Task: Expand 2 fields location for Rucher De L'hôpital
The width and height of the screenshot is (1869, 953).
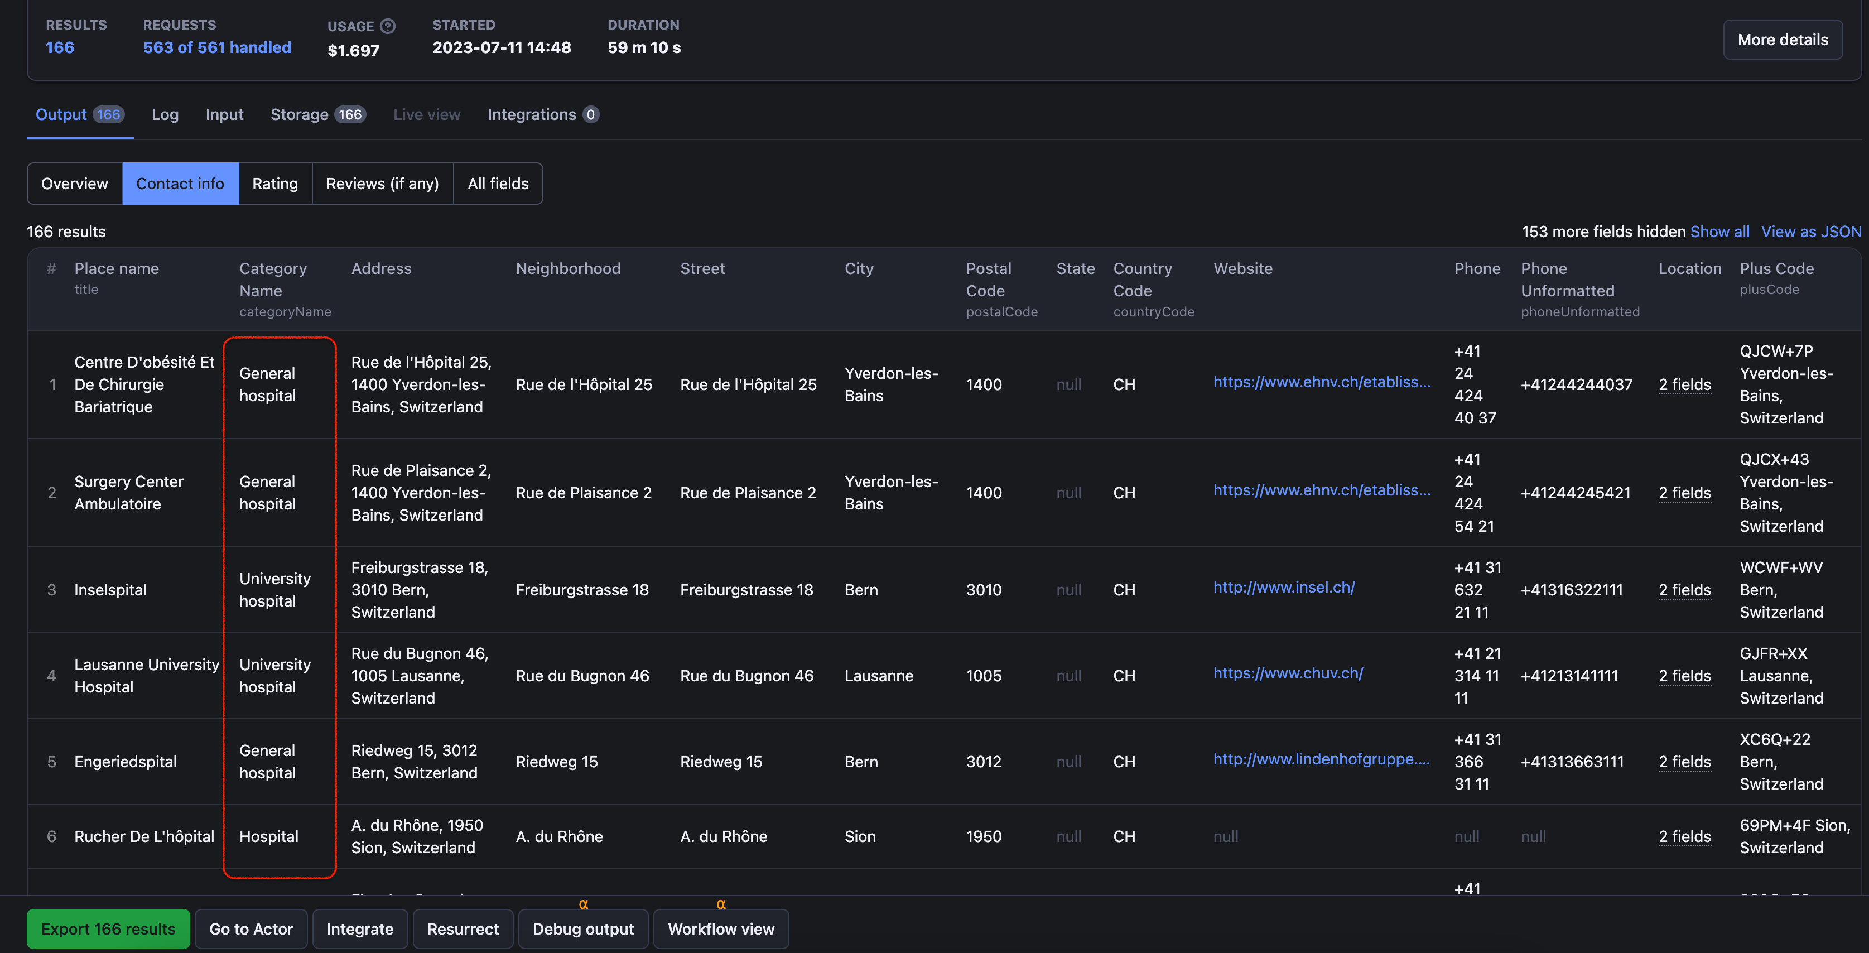Action: 1685,836
